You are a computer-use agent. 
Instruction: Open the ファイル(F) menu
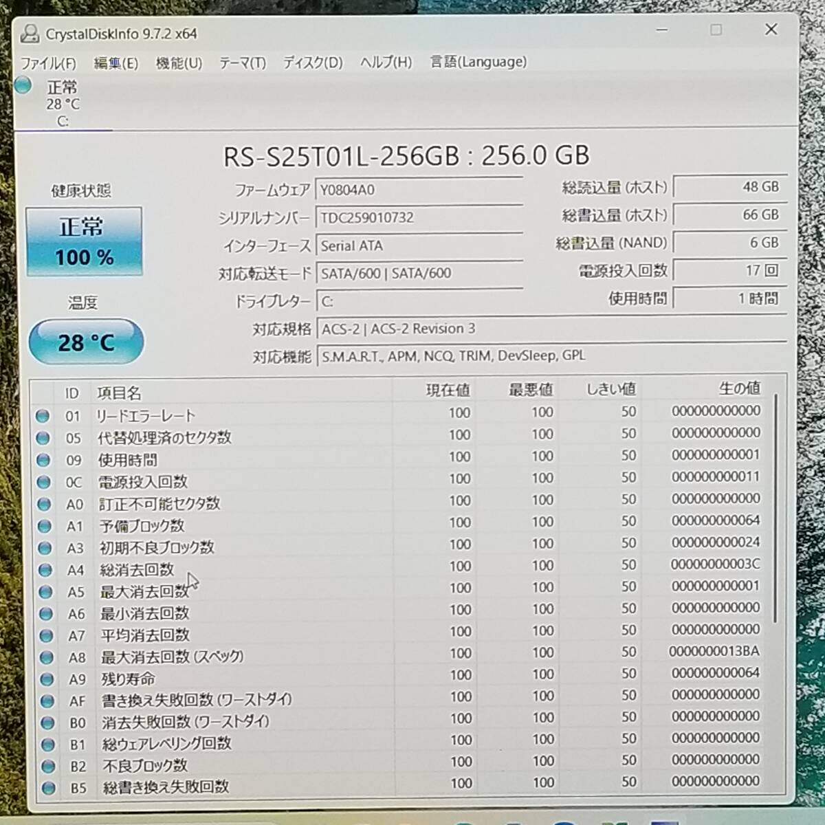[x=48, y=63]
